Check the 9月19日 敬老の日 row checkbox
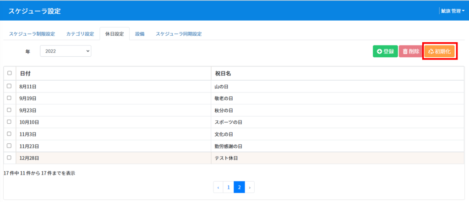This screenshot has height=202, width=469. (9, 98)
